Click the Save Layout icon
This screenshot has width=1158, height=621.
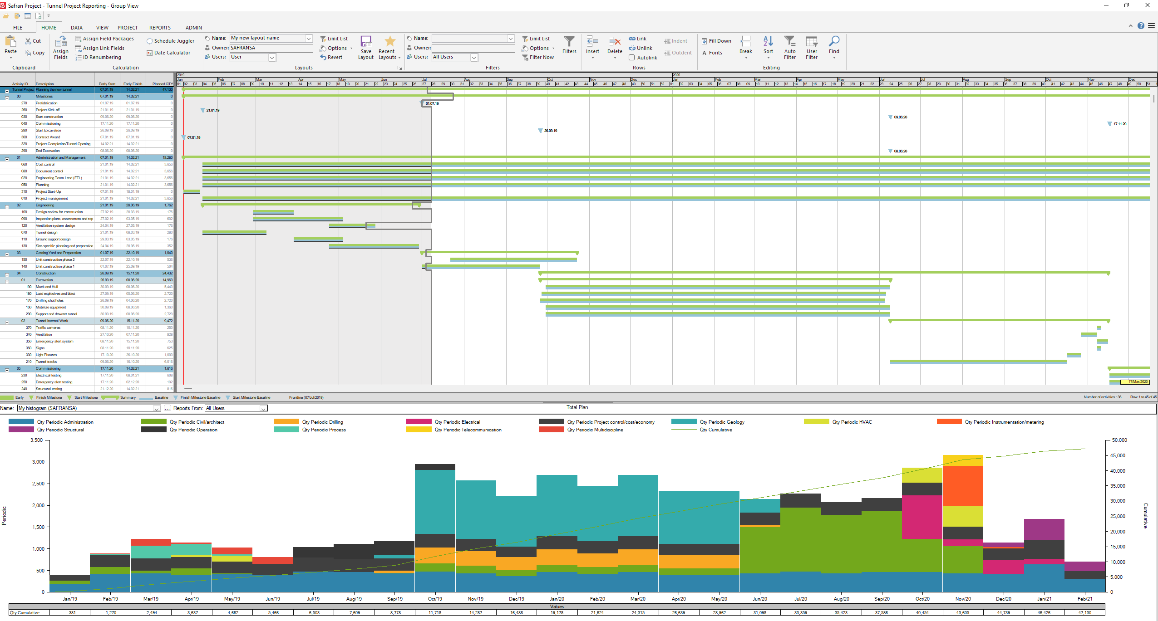(x=366, y=42)
